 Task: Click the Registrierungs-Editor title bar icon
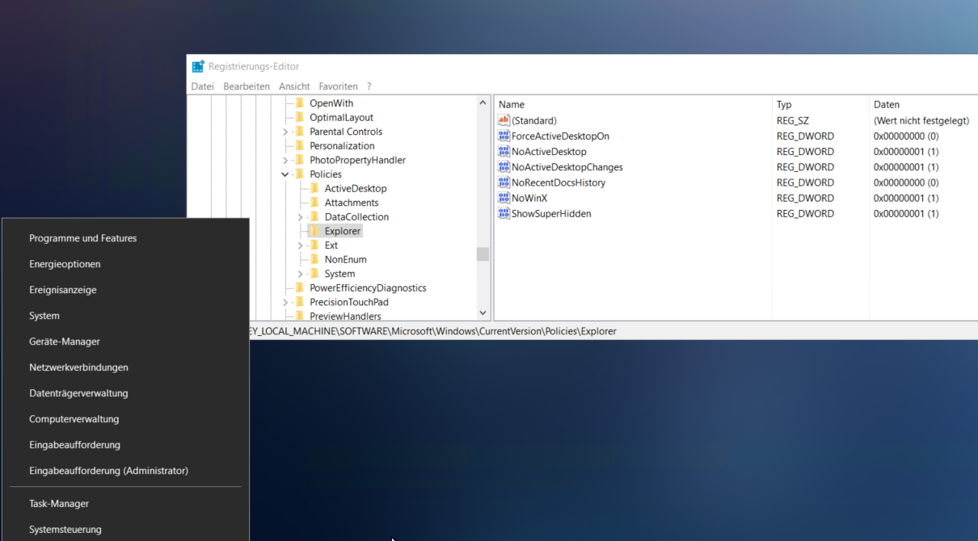pos(198,66)
